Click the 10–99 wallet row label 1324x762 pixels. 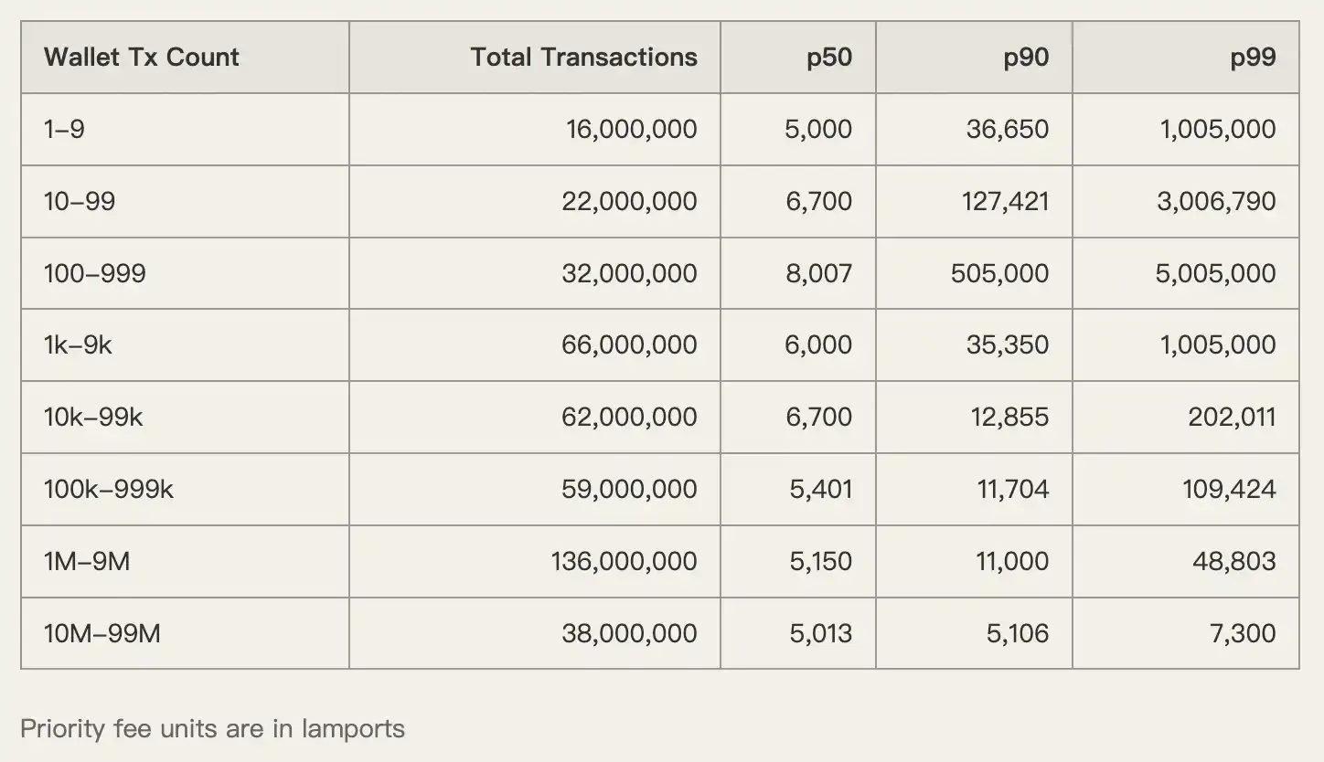point(80,201)
